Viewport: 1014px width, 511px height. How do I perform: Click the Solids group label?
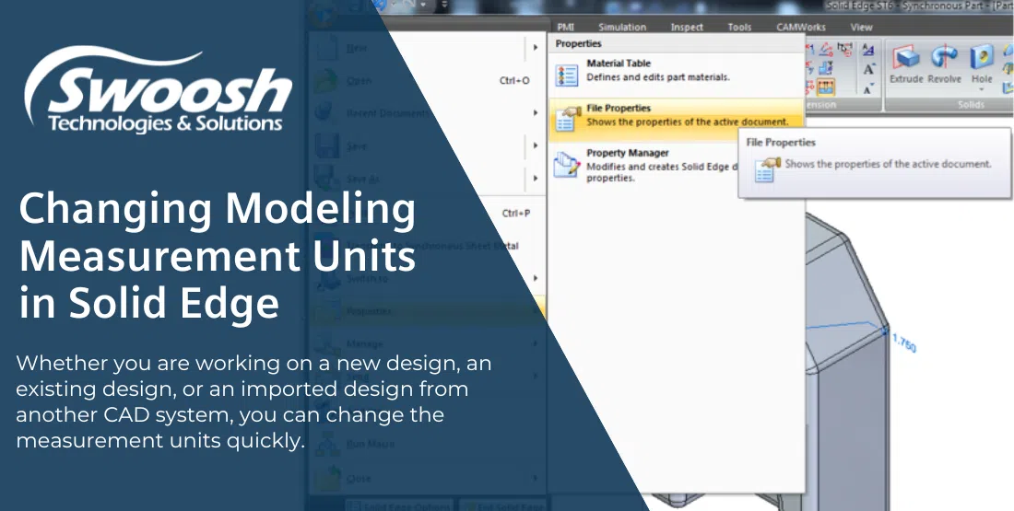[x=971, y=105]
